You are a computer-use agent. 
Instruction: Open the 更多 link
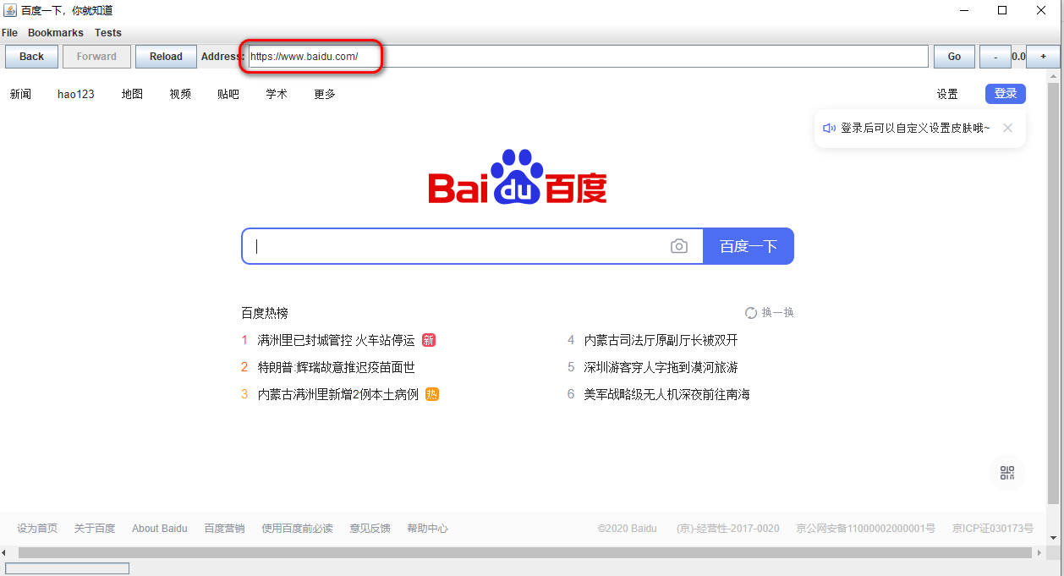click(x=325, y=94)
